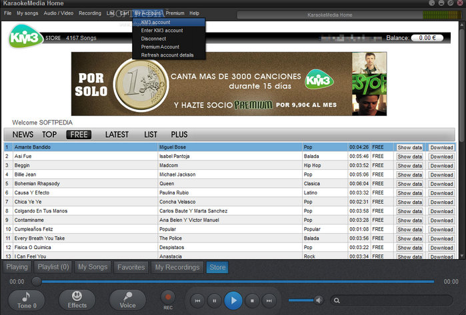
Task: Adjust the volume slider
Action: pos(301,300)
